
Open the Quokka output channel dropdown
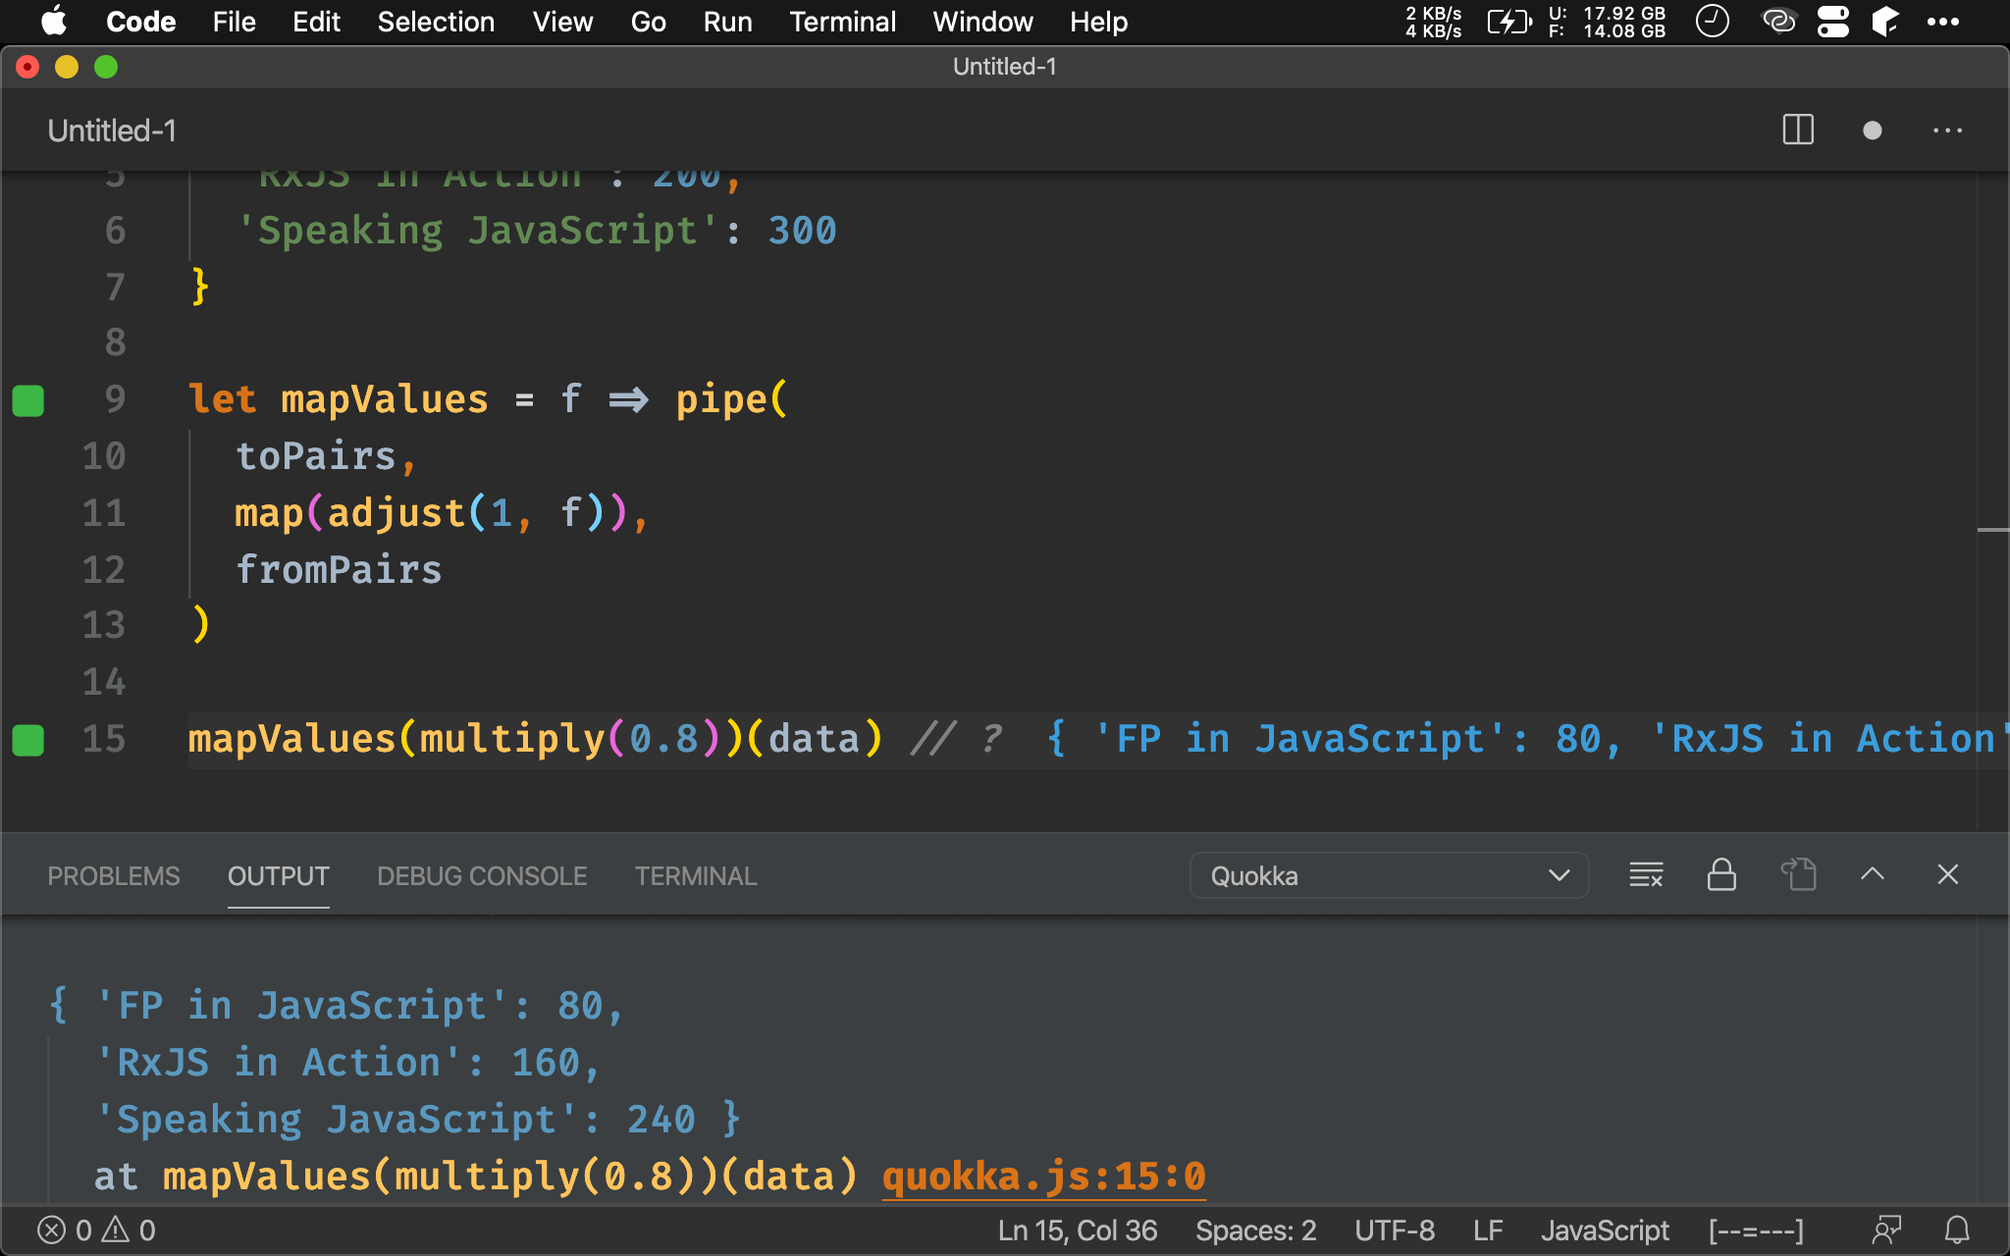(1389, 875)
